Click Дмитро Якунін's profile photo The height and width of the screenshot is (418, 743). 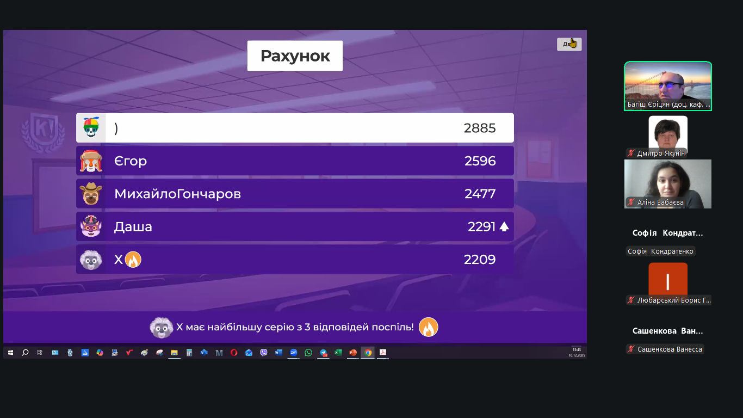click(x=668, y=134)
